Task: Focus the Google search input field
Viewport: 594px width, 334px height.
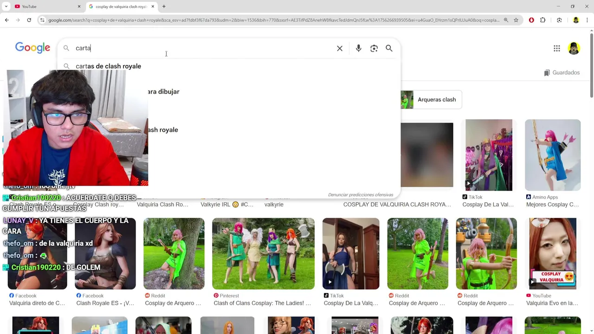Action: pos(204,48)
